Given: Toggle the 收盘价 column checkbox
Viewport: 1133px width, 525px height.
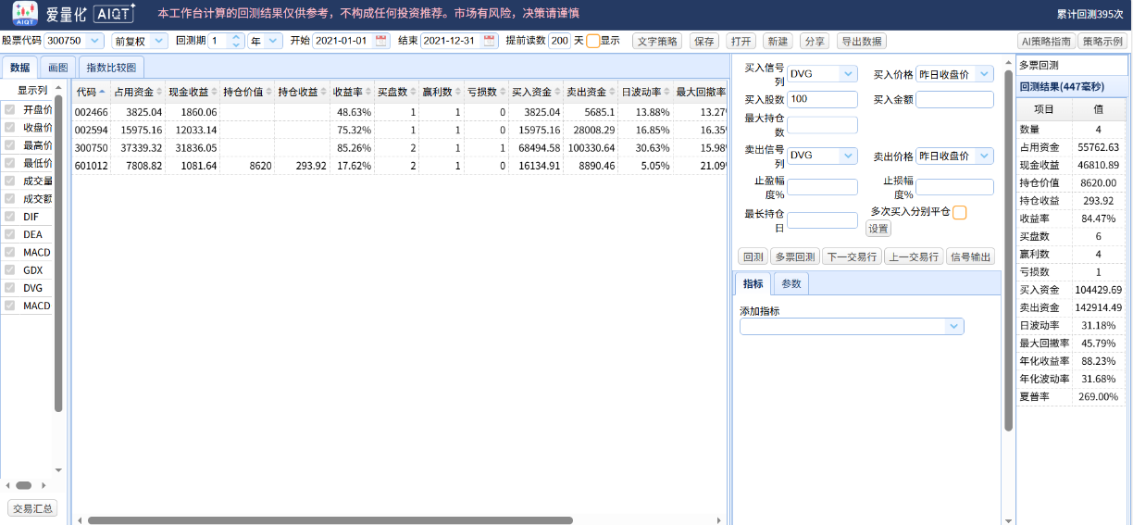Looking at the screenshot, I should (10, 127).
